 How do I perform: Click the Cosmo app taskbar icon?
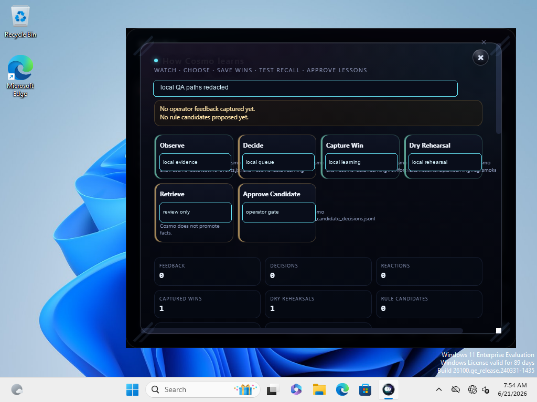click(389, 389)
